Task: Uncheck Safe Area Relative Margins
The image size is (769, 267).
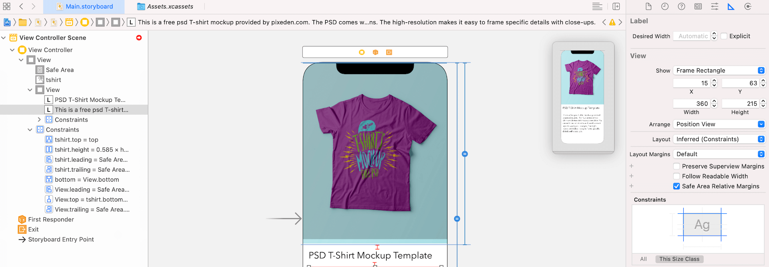Action: [x=676, y=186]
